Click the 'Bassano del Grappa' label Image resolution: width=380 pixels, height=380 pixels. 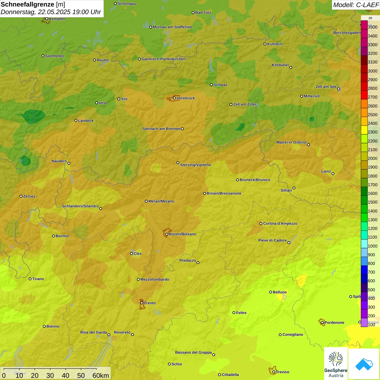point(194,352)
